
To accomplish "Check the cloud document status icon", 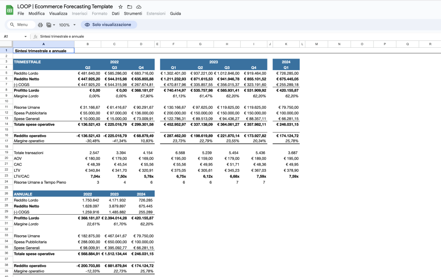I will coord(138,7).
